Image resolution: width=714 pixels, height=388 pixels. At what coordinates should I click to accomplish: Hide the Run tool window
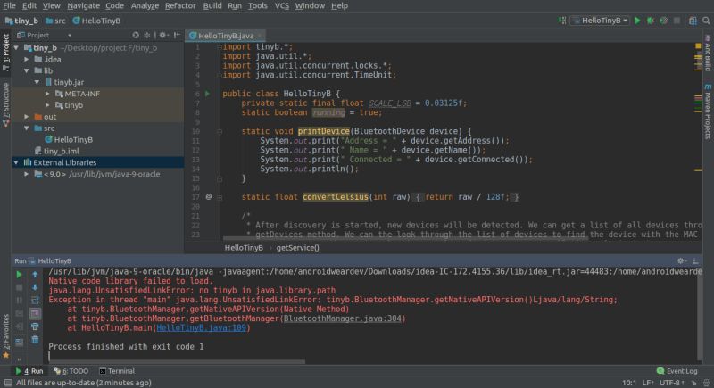(x=695, y=261)
